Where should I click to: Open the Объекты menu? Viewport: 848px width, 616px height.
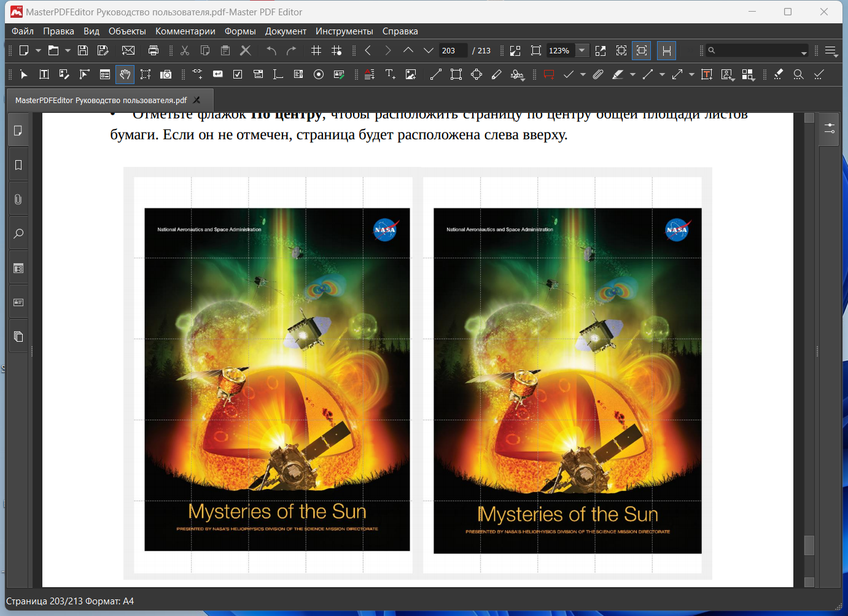coord(127,31)
